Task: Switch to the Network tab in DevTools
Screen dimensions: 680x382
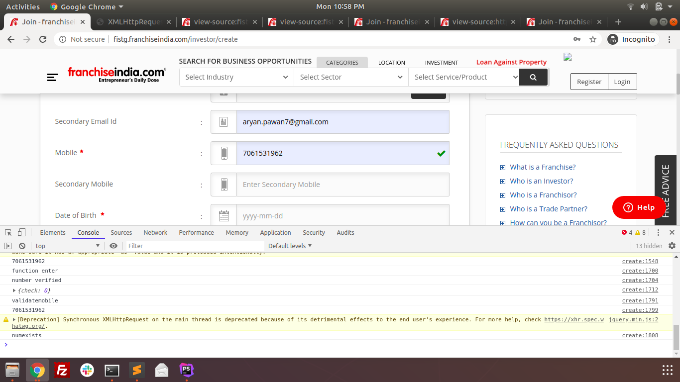Action: [155, 232]
